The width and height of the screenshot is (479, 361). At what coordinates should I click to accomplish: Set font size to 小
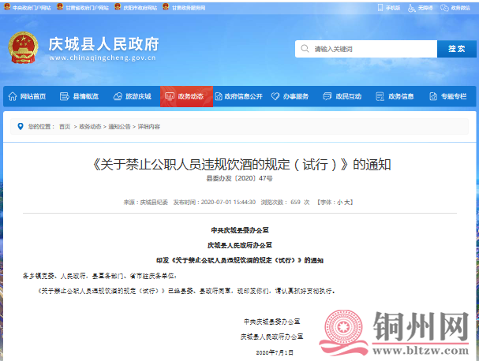pos(339,202)
